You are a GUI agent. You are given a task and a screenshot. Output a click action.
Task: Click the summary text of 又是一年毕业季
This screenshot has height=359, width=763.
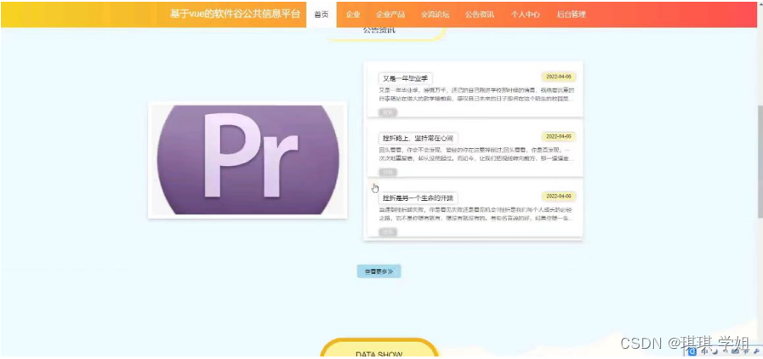tap(476, 94)
